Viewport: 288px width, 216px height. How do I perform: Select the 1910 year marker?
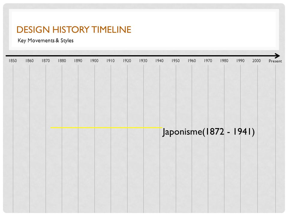(110, 61)
